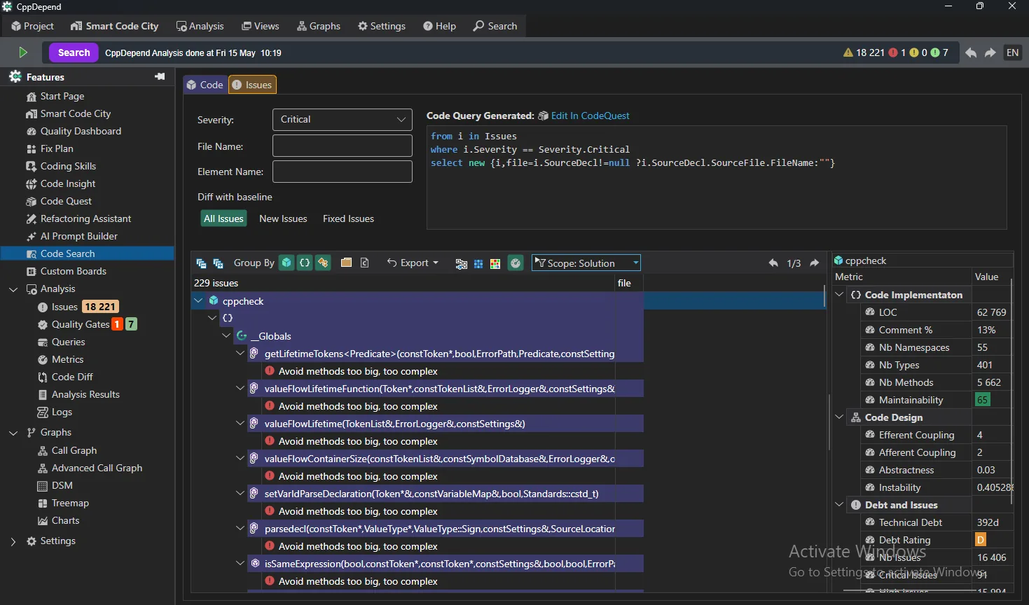The image size is (1029, 605).
Task: Open the Project menu
Action: [33, 26]
